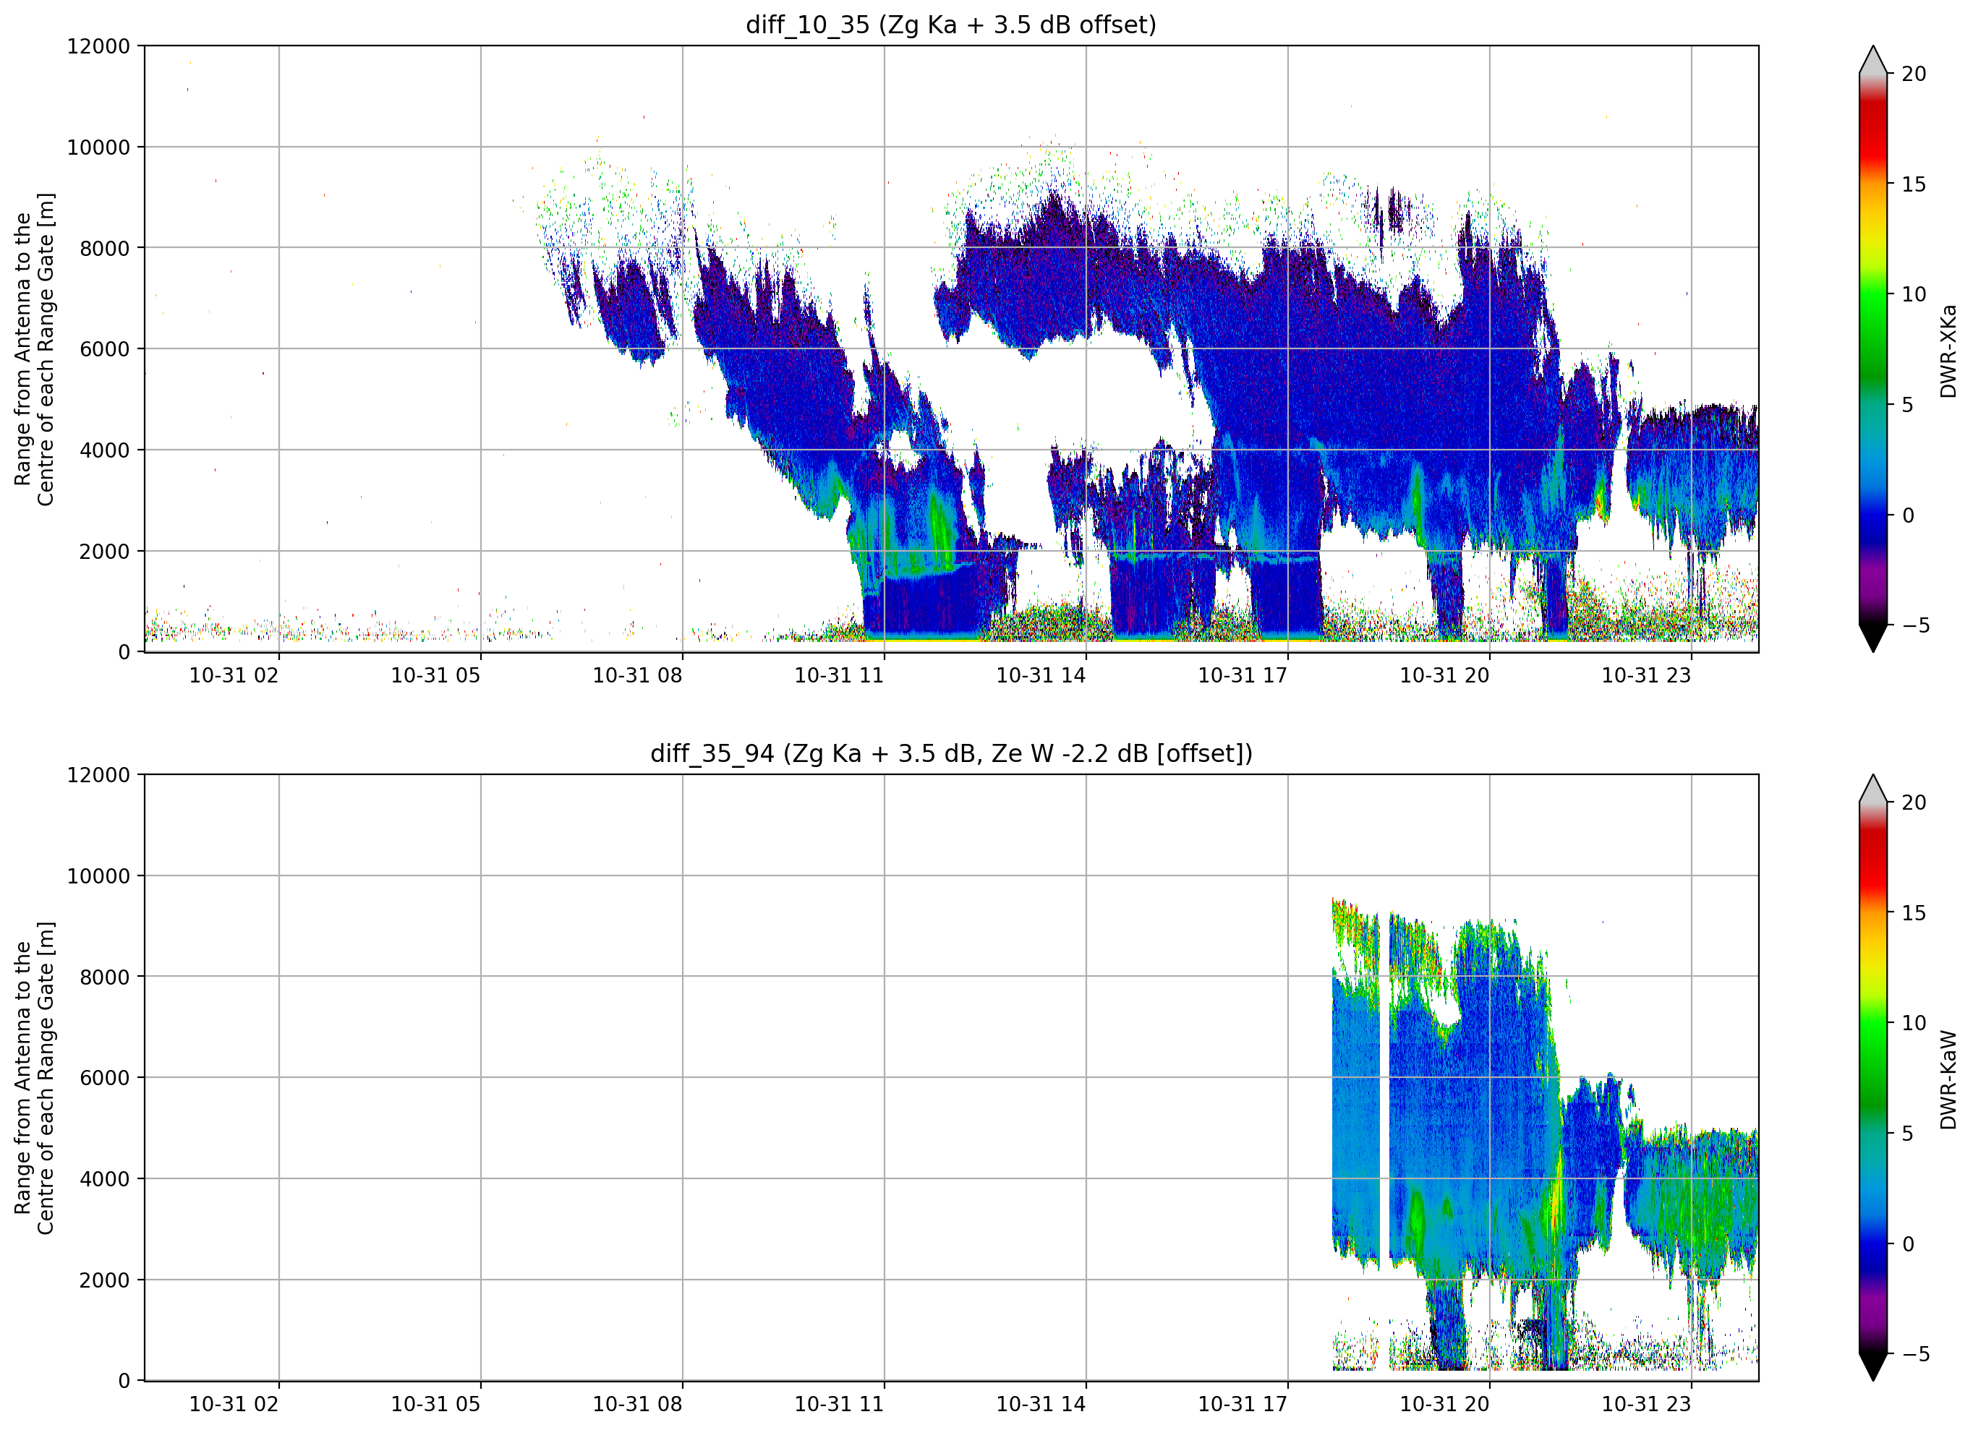Click y-tick "8000" on the top plot
The height and width of the screenshot is (1430, 1973).
104,249
